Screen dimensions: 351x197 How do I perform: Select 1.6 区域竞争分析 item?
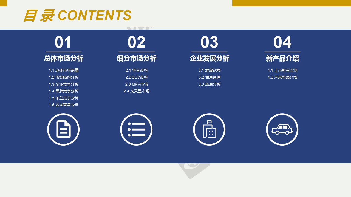pos(64,105)
